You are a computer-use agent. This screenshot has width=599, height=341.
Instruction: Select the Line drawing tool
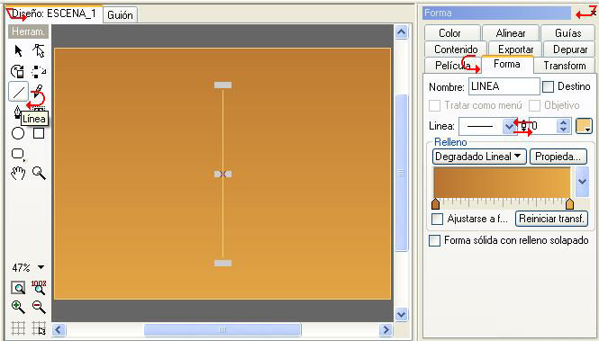[x=18, y=92]
